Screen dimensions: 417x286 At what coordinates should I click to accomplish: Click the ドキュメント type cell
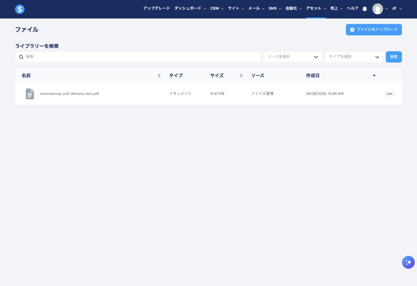[180, 94]
